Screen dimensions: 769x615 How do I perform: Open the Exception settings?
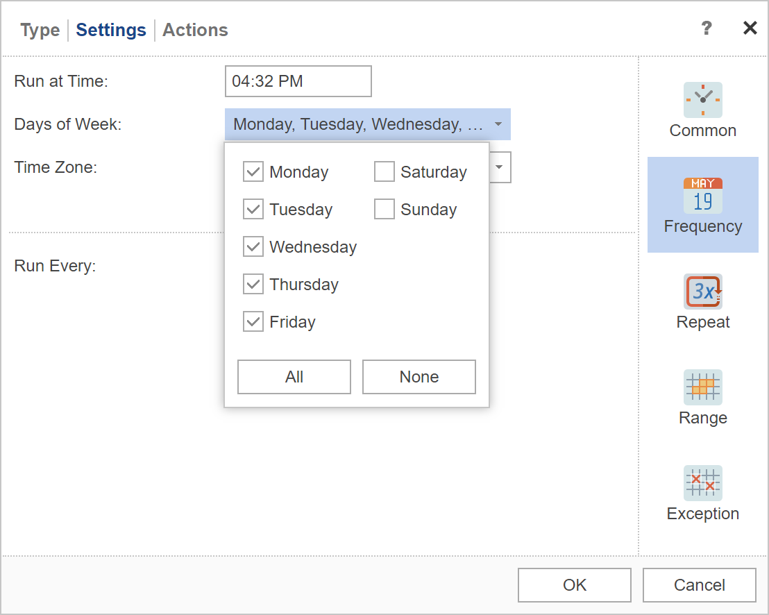coord(702,493)
